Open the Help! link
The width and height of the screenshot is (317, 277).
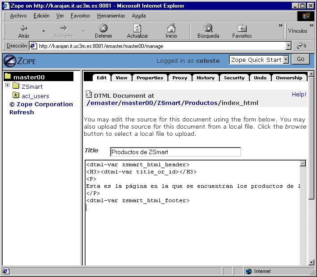point(299,94)
